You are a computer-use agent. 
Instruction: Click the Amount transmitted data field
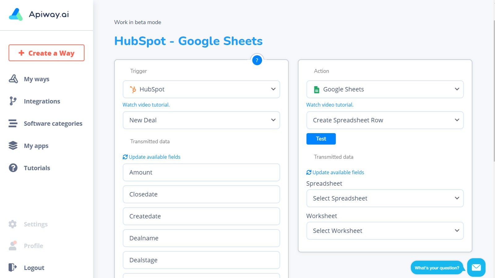[x=201, y=172]
